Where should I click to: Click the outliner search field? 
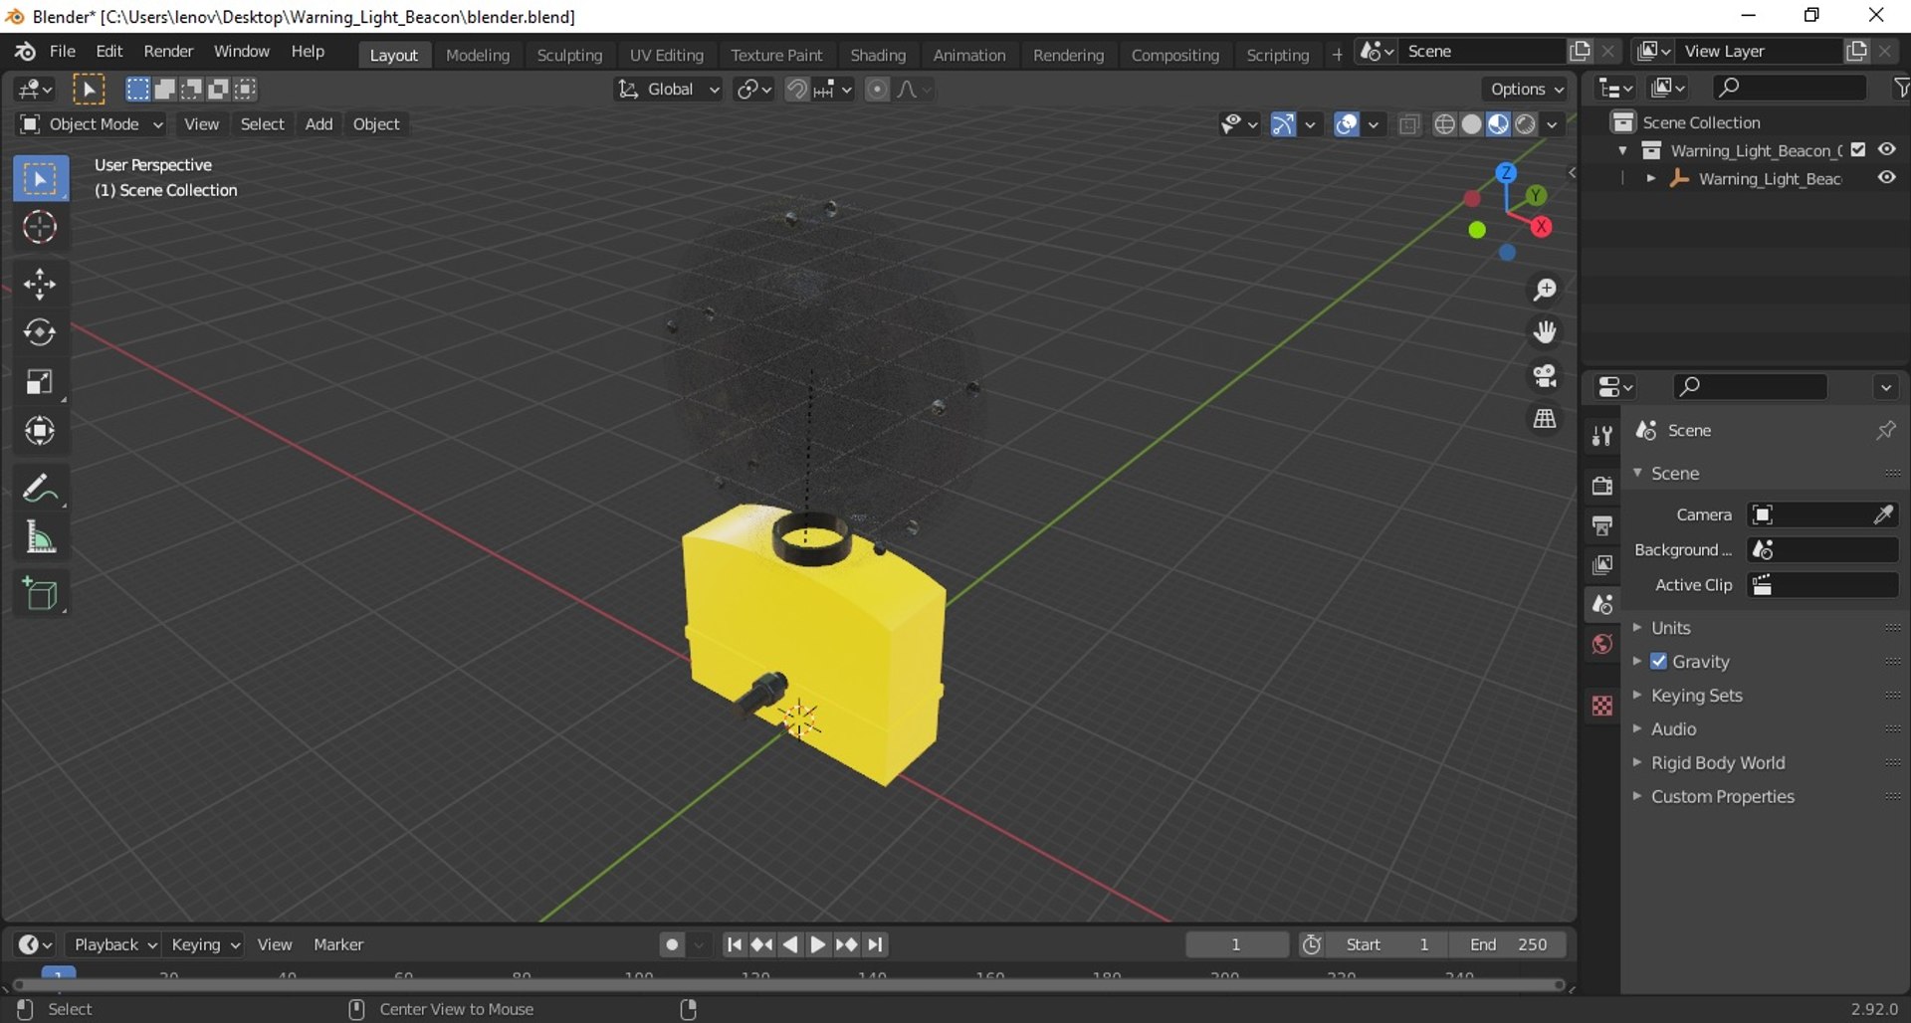(1789, 89)
